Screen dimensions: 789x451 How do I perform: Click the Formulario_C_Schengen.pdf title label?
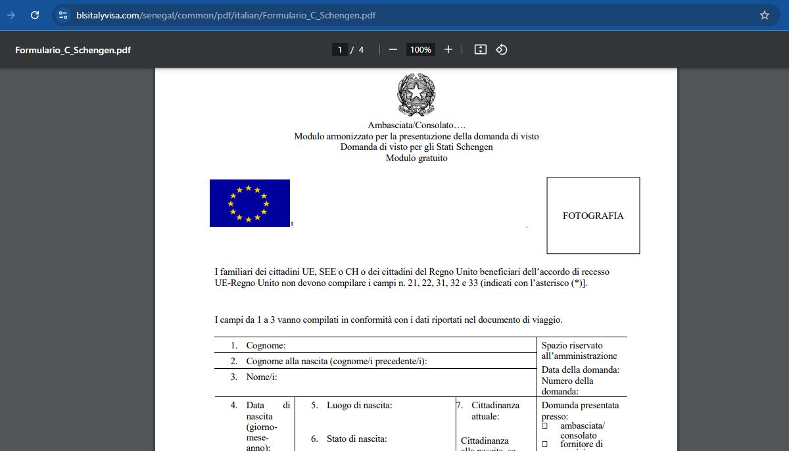(73, 49)
